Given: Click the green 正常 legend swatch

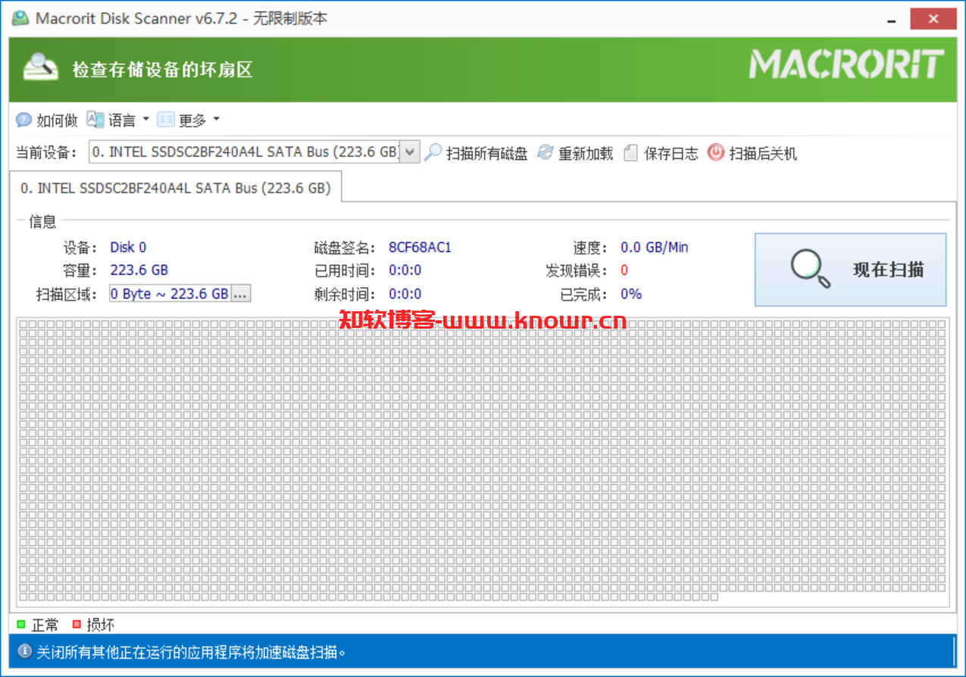Looking at the screenshot, I should tap(21, 625).
